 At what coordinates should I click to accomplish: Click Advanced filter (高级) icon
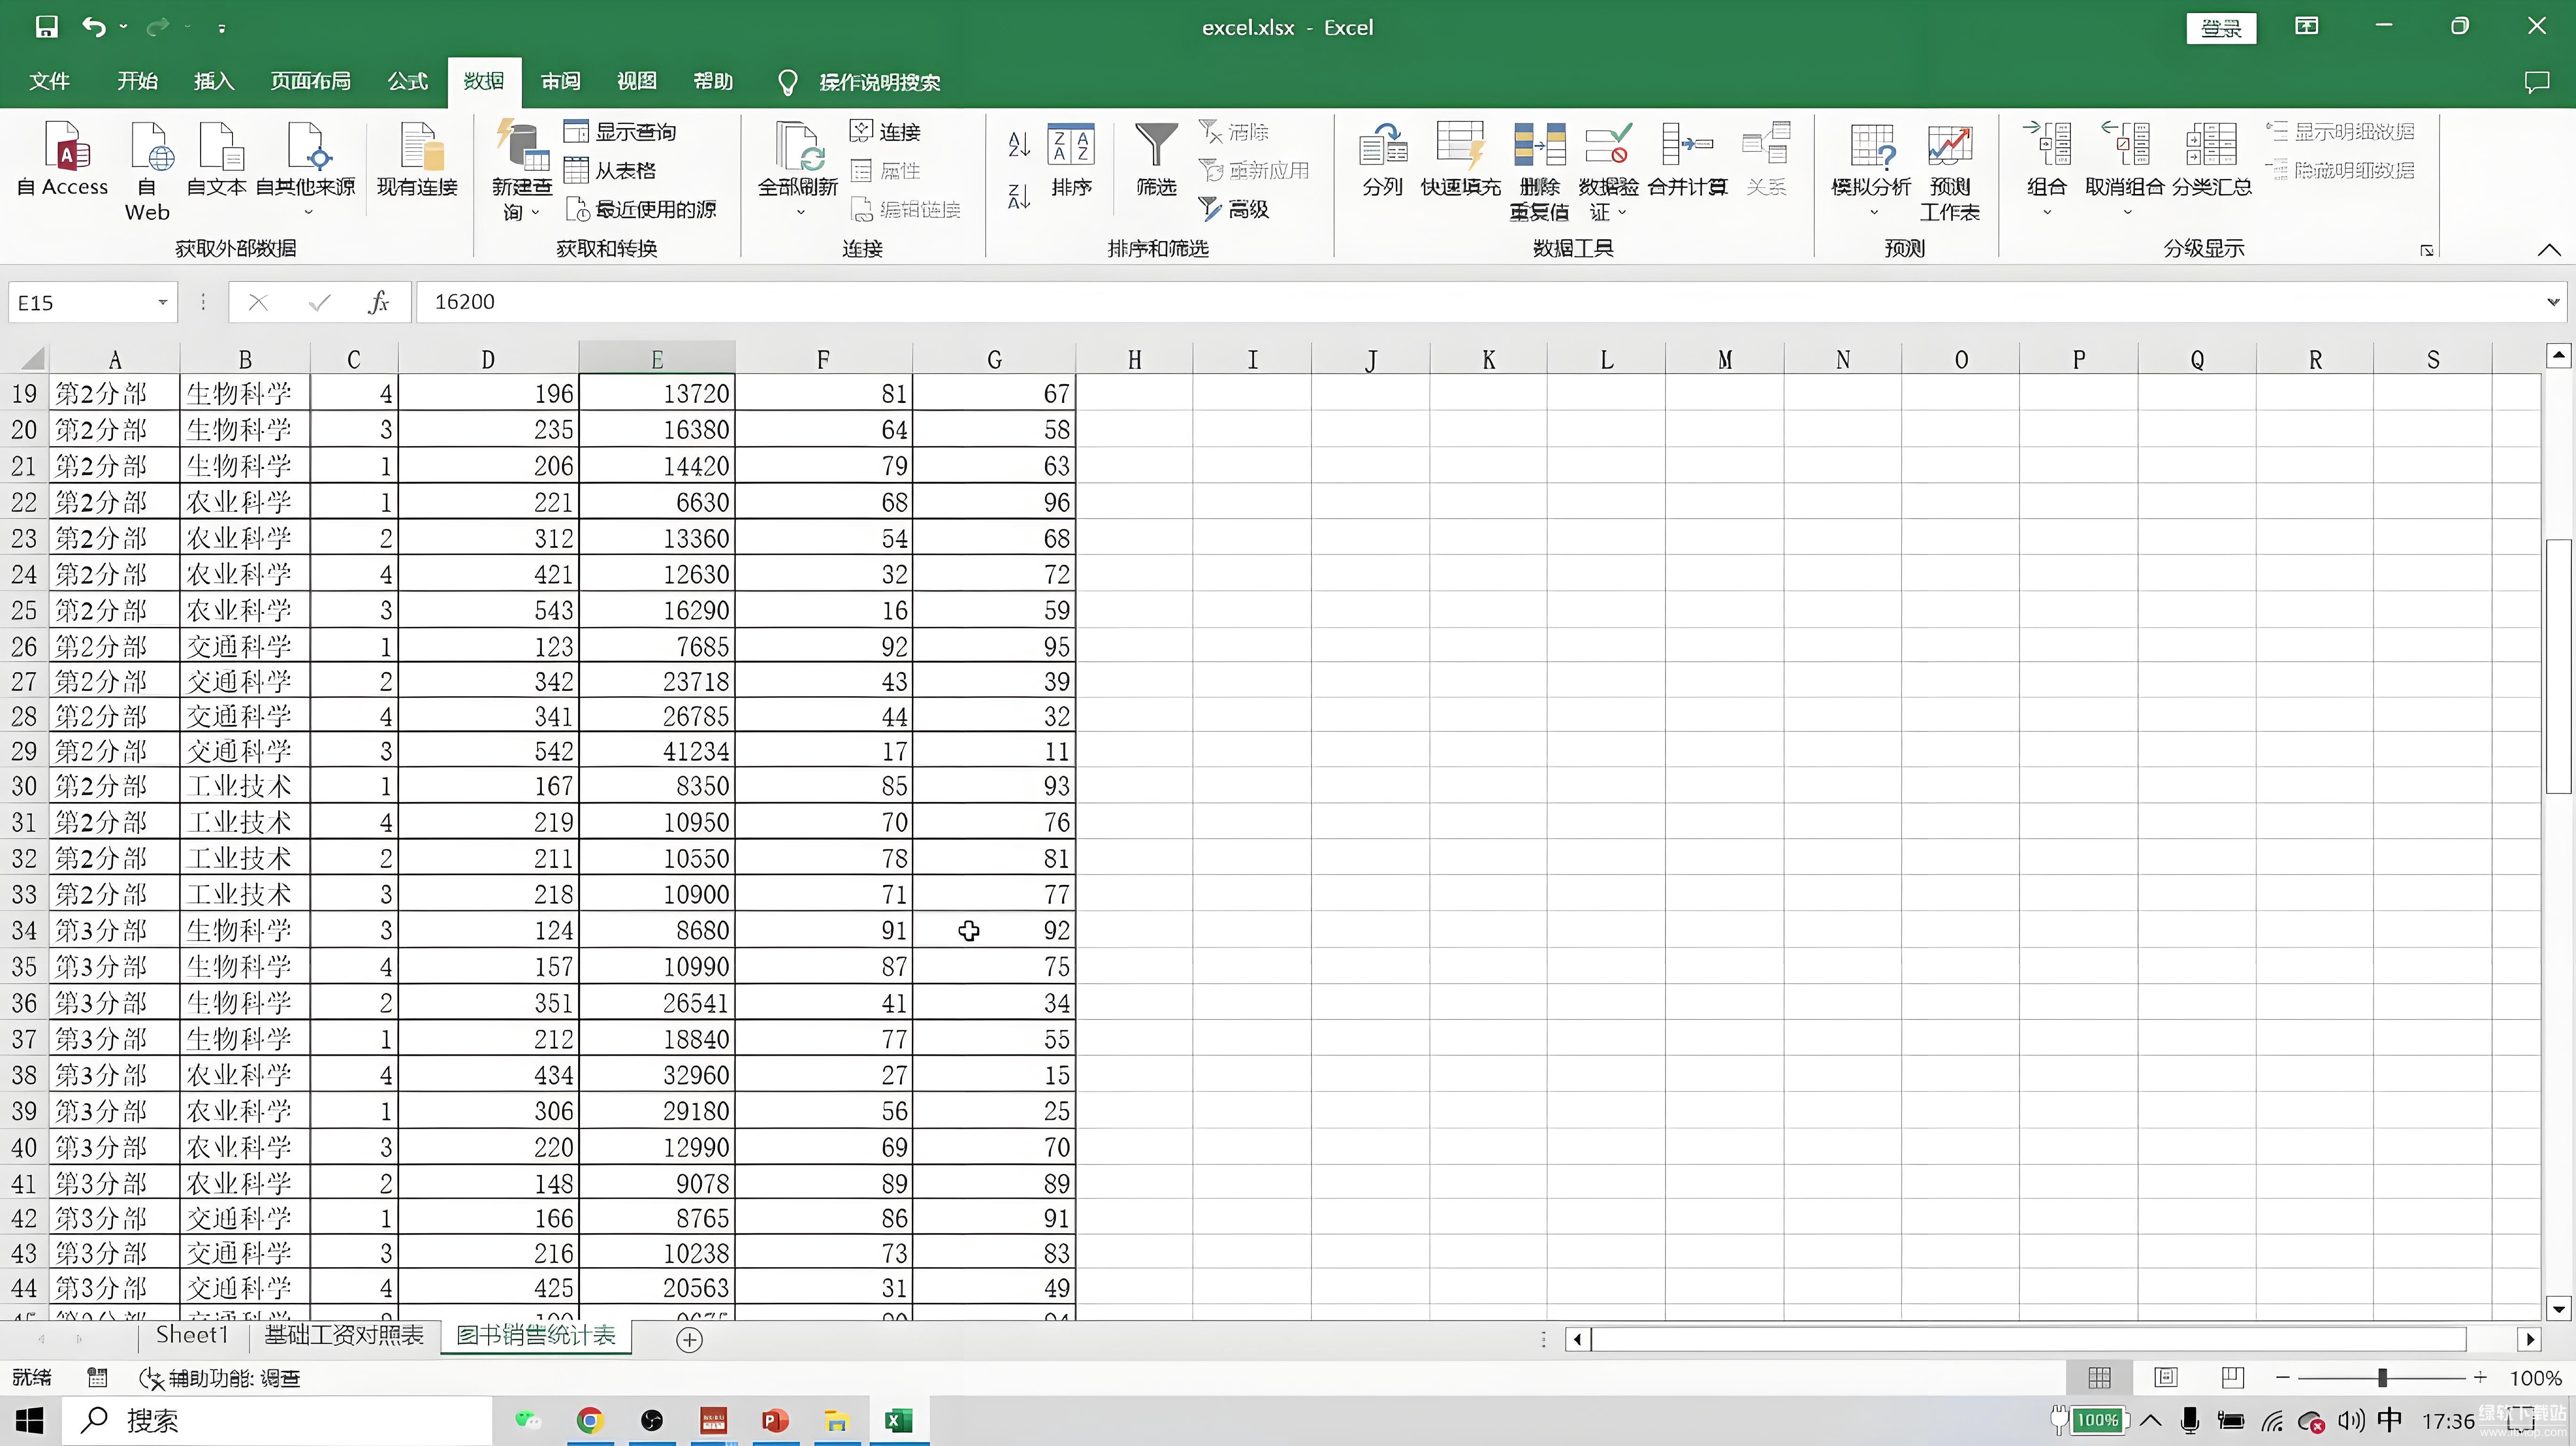(1210, 209)
